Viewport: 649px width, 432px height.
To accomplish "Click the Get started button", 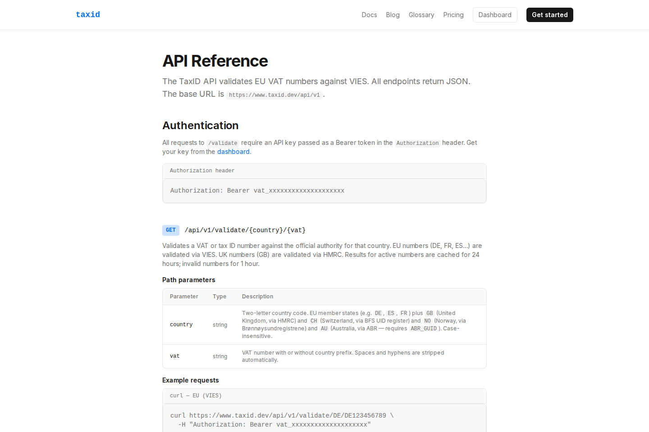I will [x=550, y=15].
